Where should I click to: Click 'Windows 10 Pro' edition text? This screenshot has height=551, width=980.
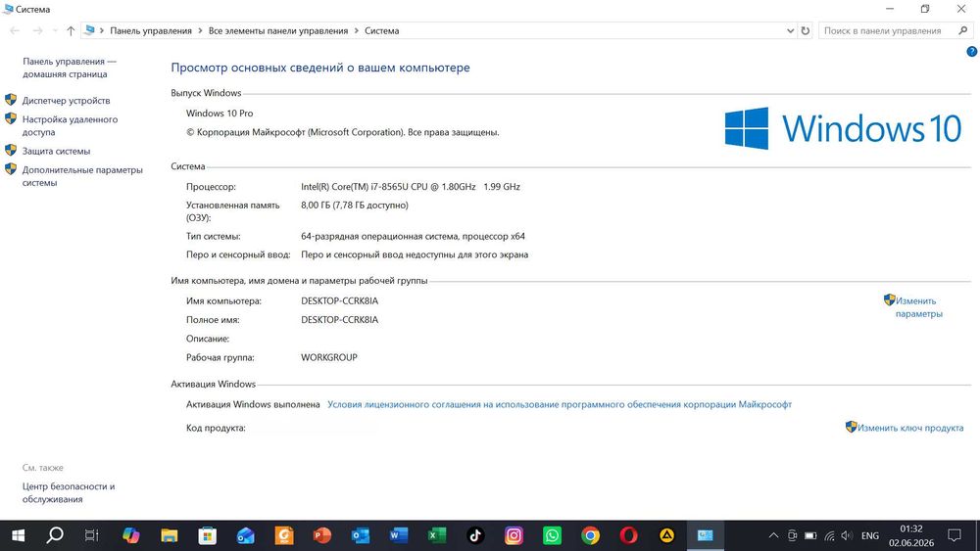(x=220, y=113)
